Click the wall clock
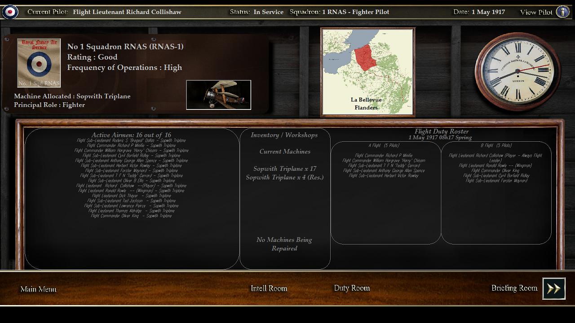575x323 pixels. coord(517,71)
